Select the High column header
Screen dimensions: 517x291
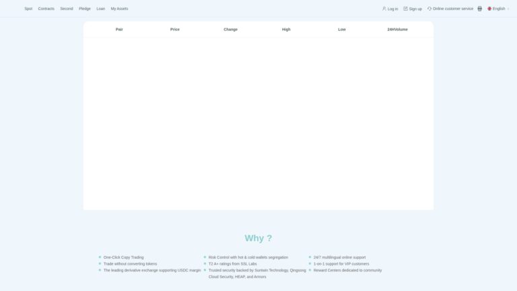286,30
